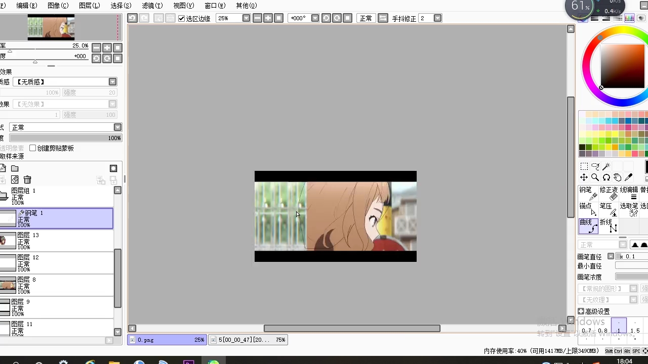Select the rotate view tool

tap(606, 177)
